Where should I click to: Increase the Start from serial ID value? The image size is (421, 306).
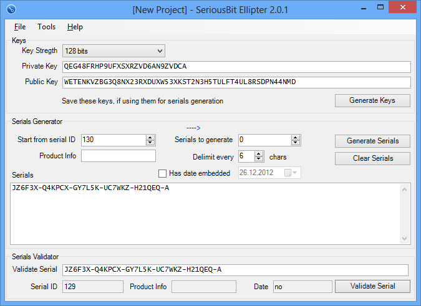point(150,137)
